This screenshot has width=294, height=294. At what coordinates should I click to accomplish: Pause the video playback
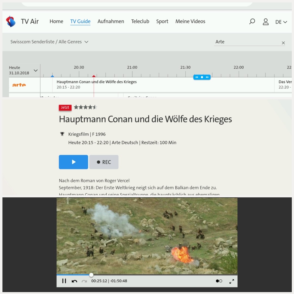tap(64, 281)
